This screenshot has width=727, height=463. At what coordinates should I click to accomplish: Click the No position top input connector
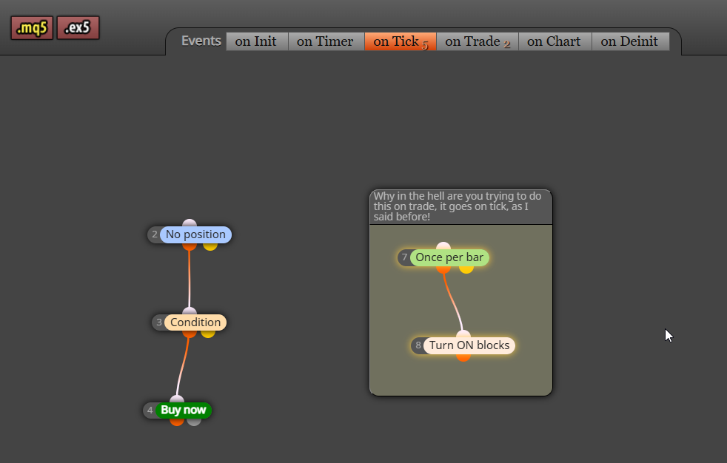190,223
